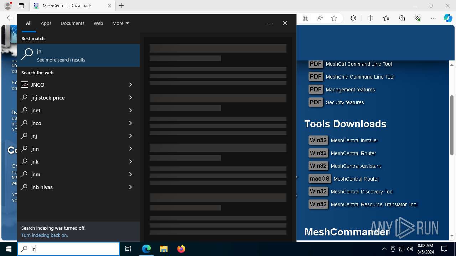Open the More dropdown in search
The height and width of the screenshot is (256, 456).
tap(121, 23)
